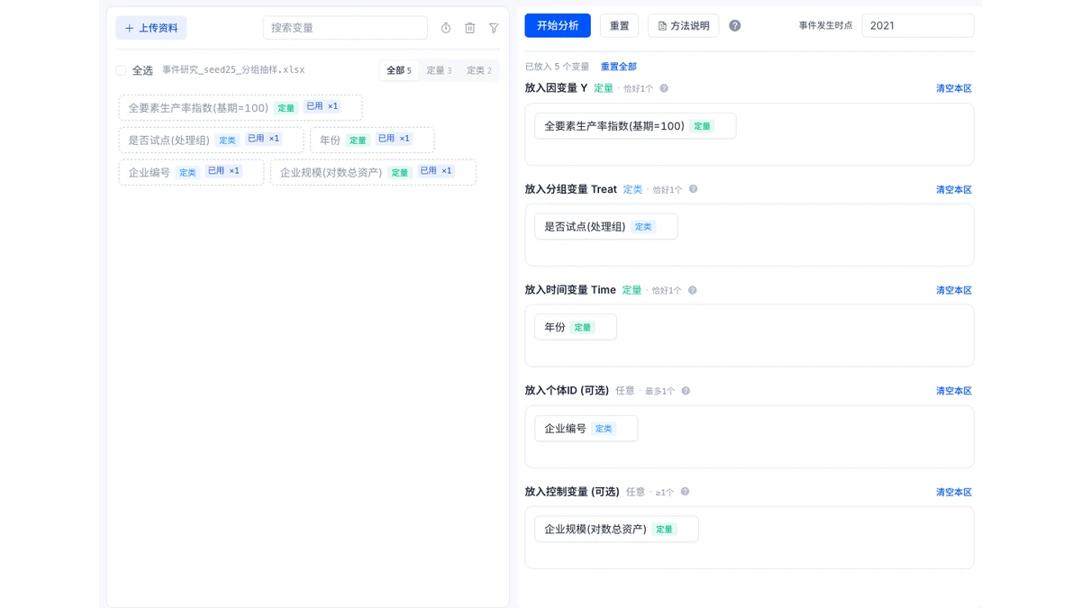Click help icon for 放入因变量 Y
Screen dimensions: 1081x608
point(664,88)
